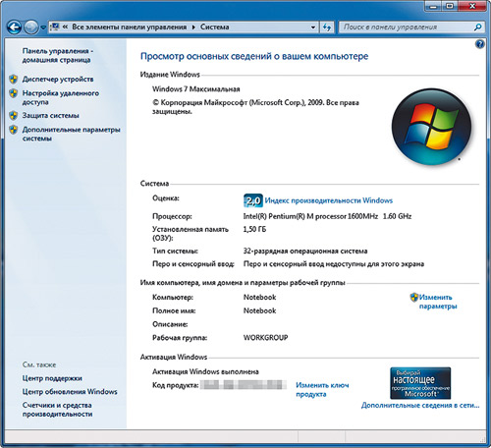The height and width of the screenshot is (448, 491).
Task: Maximize the System window
Action: click(x=450, y=6)
